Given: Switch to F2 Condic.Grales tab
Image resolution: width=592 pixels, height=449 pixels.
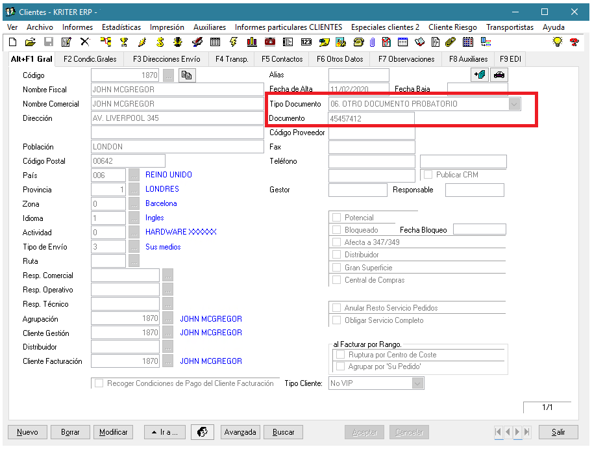Looking at the screenshot, I should pos(90,59).
